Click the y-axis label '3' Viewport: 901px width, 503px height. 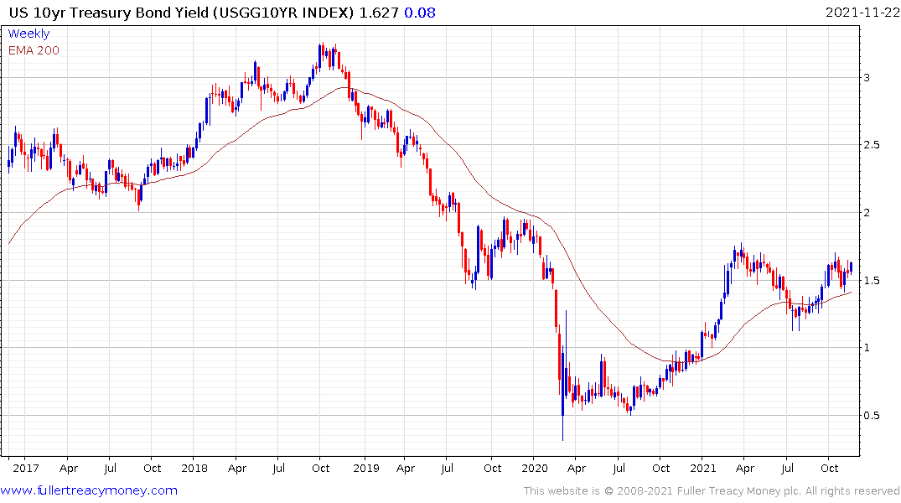(867, 78)
